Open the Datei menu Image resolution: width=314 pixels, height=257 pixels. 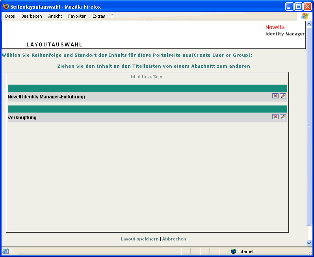(10, 16)
